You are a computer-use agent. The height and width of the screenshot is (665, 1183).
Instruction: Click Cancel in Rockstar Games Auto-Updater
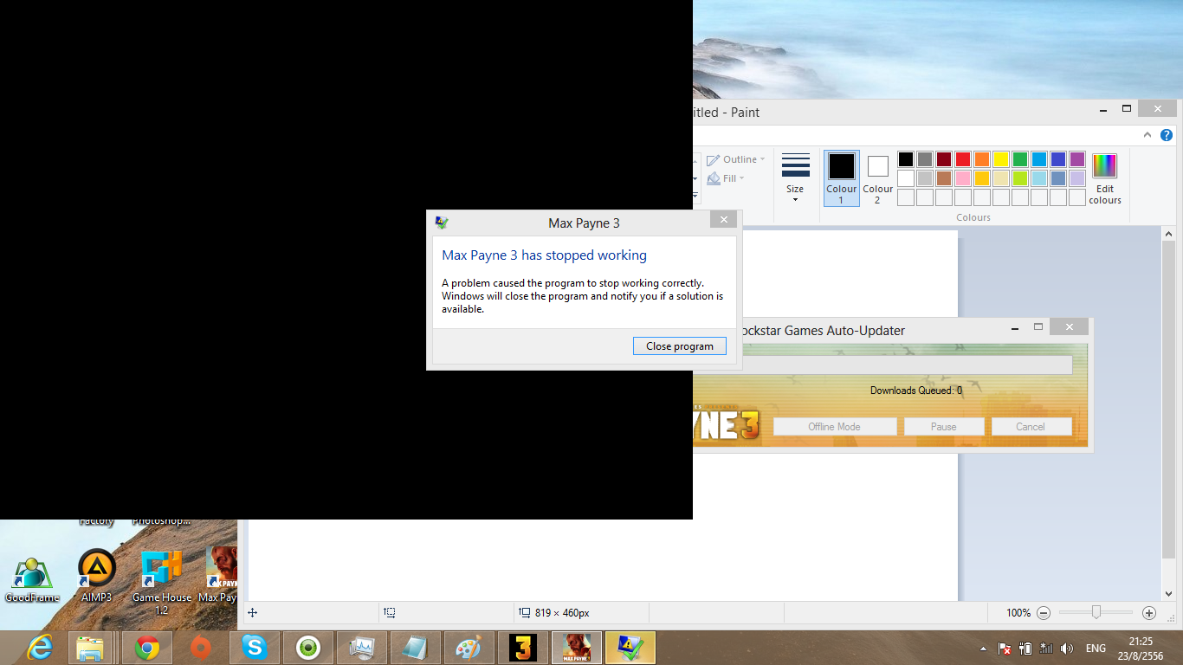[1031, 427]
